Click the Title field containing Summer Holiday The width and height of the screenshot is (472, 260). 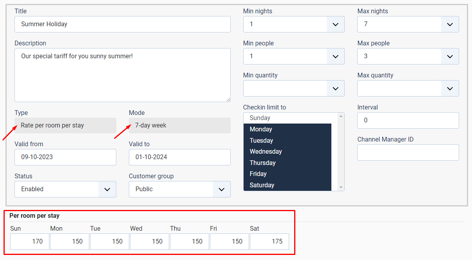[x=123, y=24]
